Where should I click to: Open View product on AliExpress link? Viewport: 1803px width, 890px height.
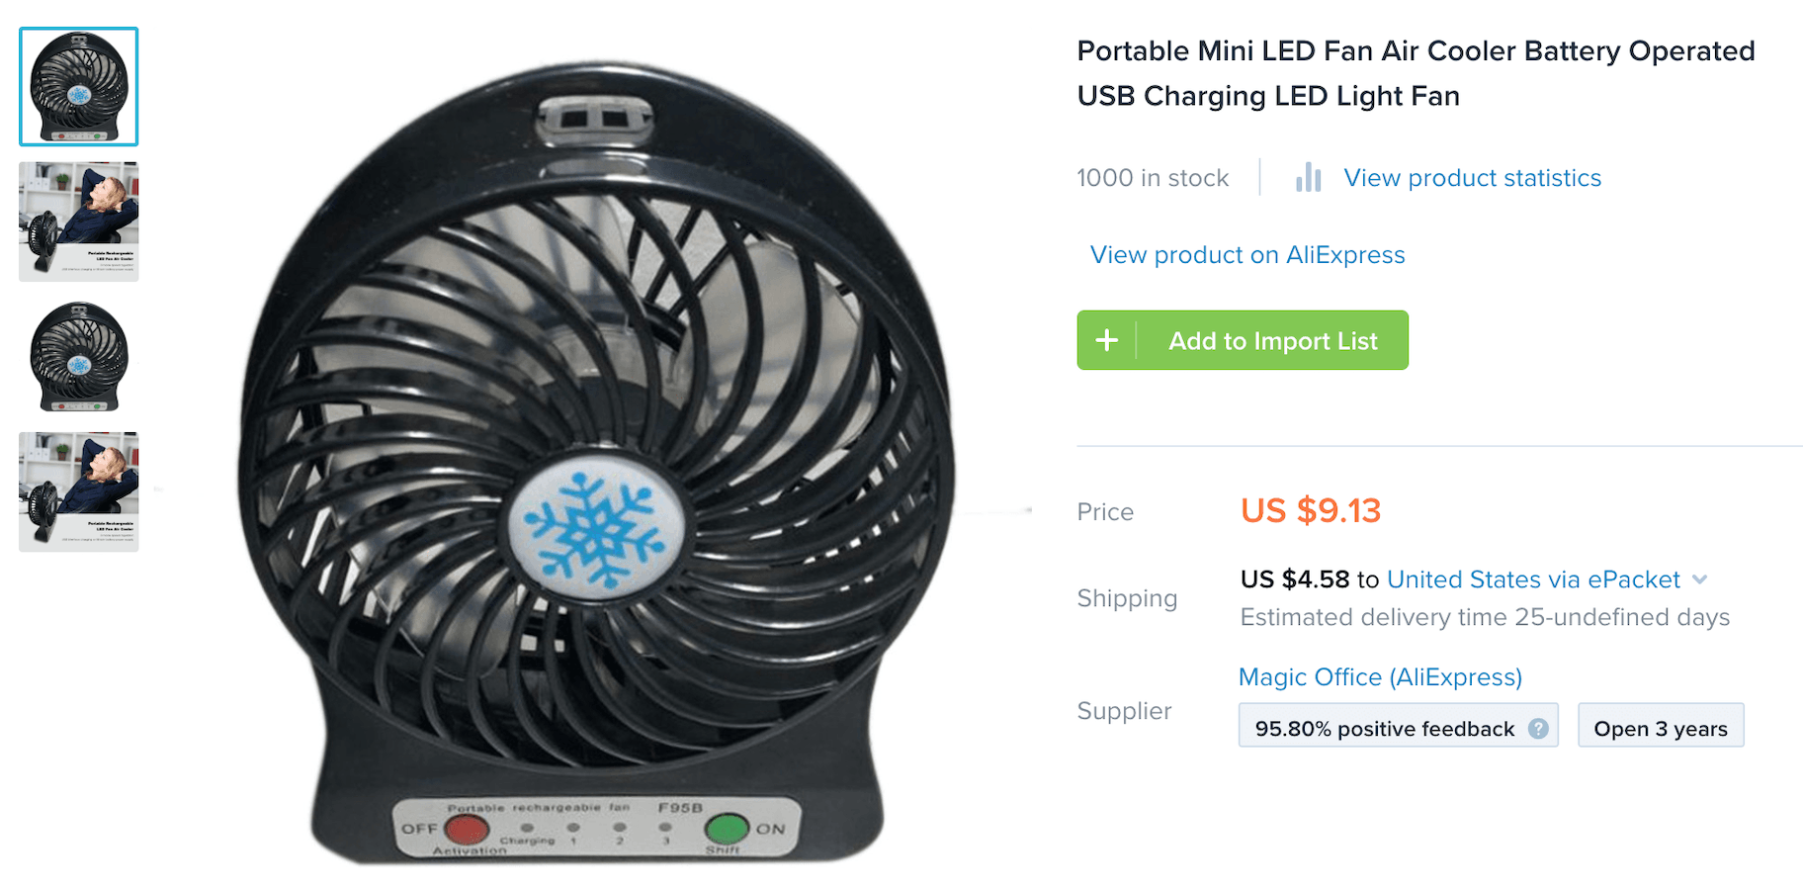pos(1247,255)
